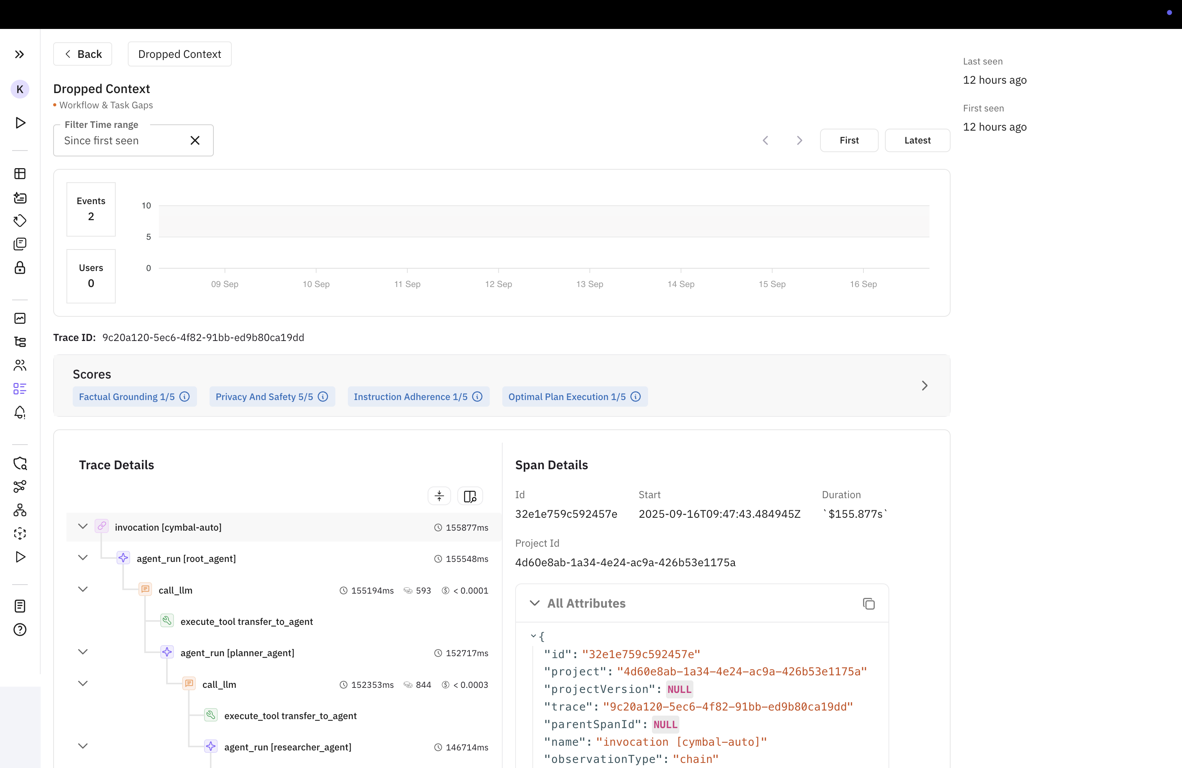
Task: Expand the Scores panel right chevron
Action: pos(924,386)
